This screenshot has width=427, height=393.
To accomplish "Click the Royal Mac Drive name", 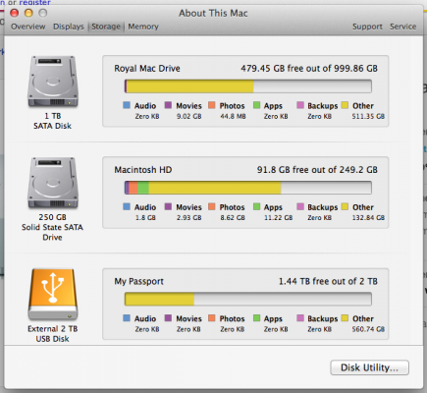I will 147,69.
